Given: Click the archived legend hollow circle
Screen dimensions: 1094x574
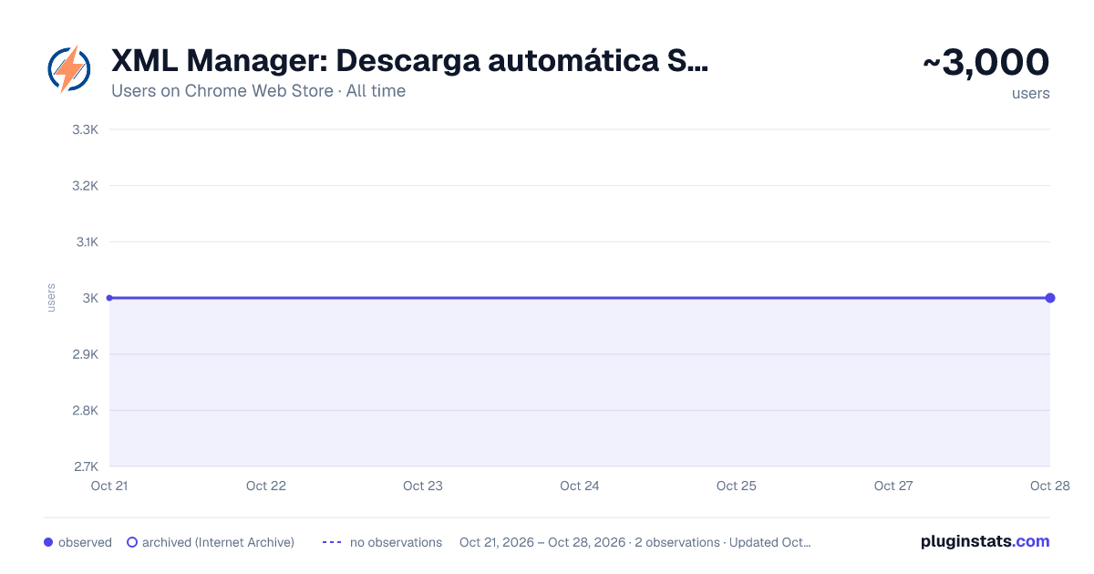Looking at the screenshot, I should [132, 542].
